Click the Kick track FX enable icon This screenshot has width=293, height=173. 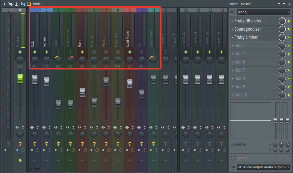click(x=35, y=144)
